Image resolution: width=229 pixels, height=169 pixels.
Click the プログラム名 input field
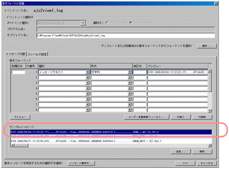tap(126, 29)
